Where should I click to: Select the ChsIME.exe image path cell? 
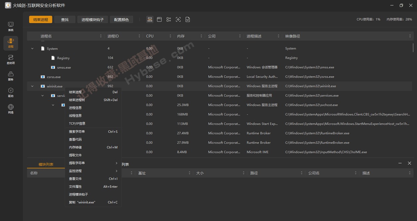326,152
